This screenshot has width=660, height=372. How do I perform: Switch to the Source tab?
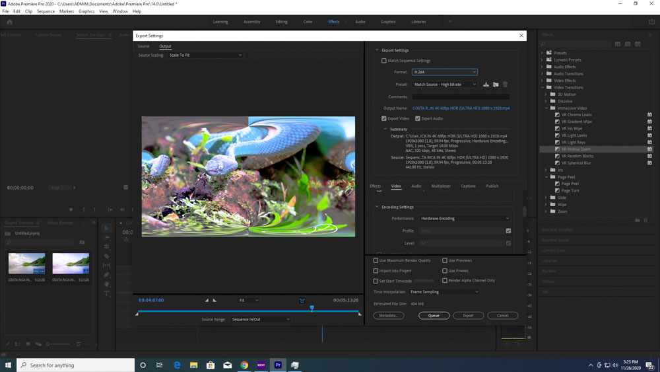[143, 46]
